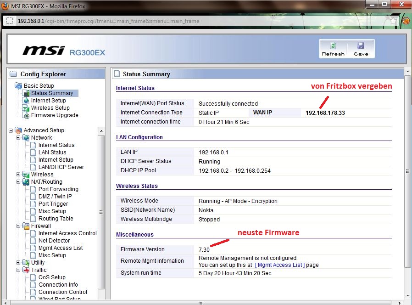
Task: Click the Firefox address bar URL
Action: pyautogui.click(x=108, y=21)
